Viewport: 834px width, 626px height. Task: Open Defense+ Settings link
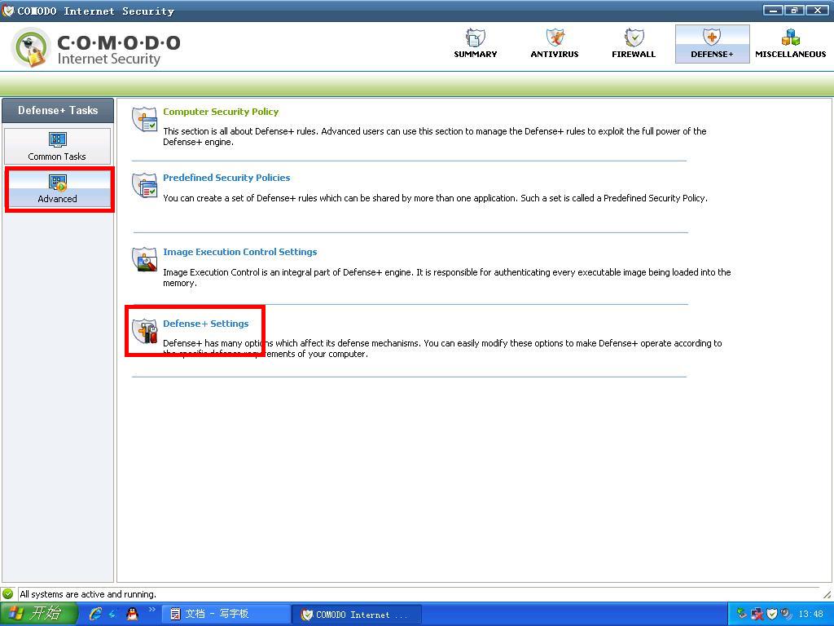pyautogui.click(x=206, y=324)
